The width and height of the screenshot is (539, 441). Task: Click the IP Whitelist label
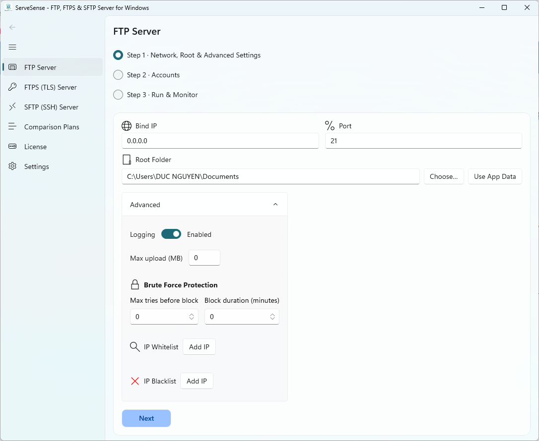tap(161, 347)
